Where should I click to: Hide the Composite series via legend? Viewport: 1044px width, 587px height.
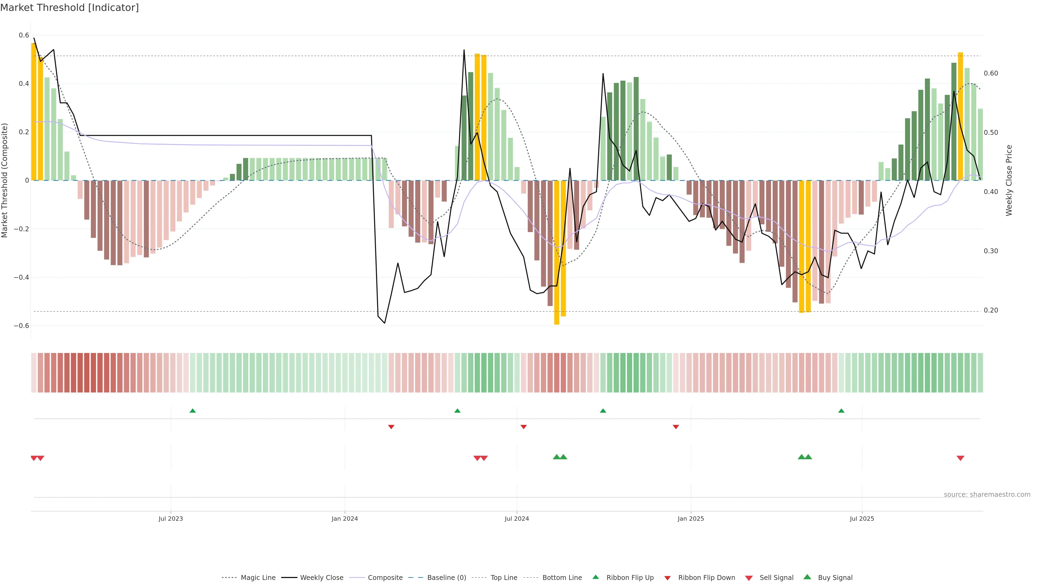coord(385,578)
